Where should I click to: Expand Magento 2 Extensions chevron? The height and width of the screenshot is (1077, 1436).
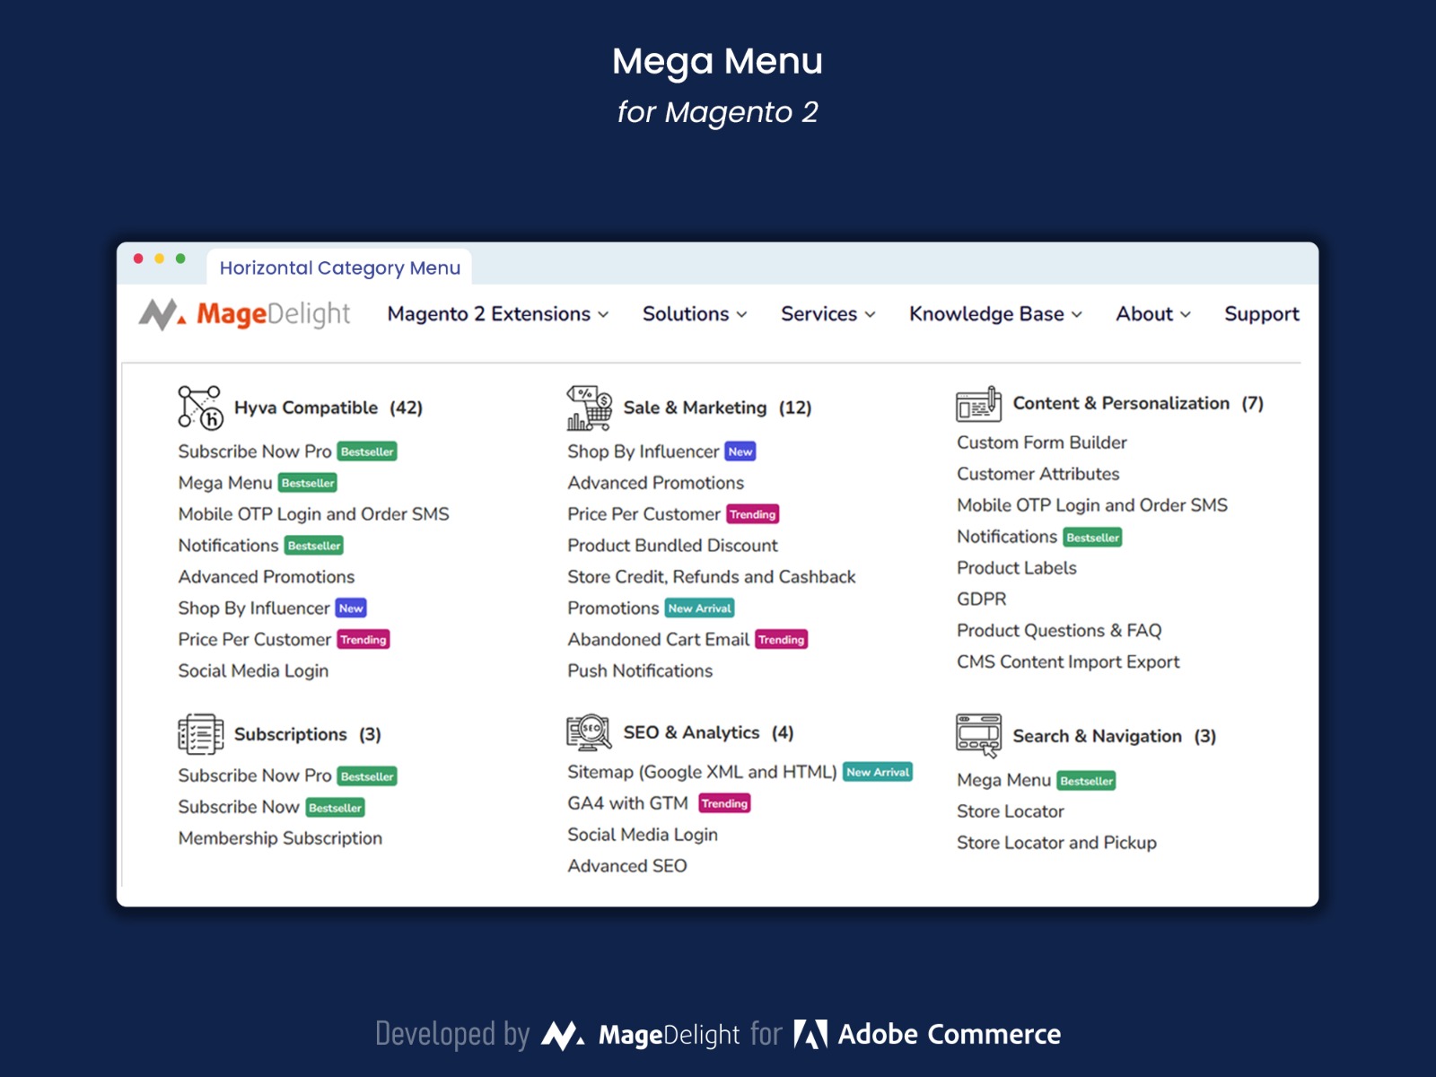pyautogui.click(x=603, y=315)
